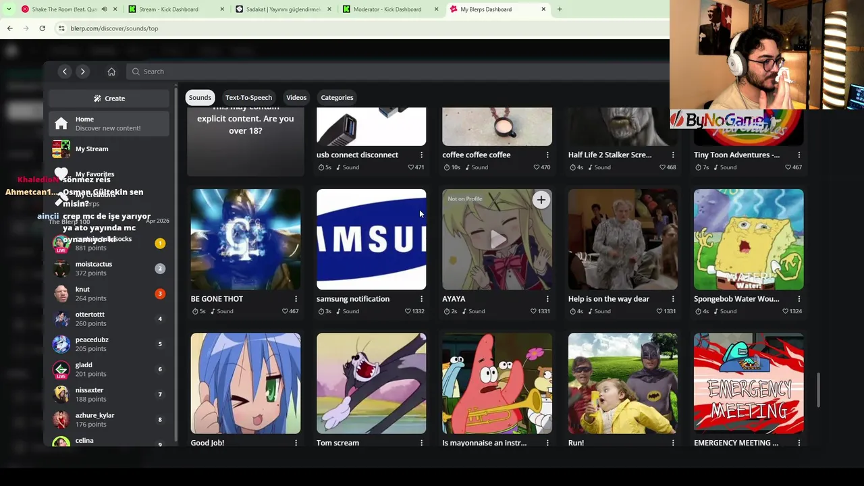864x486 pixels.
Task: Open nissaxter leaderboard entry
Action: 109,394
